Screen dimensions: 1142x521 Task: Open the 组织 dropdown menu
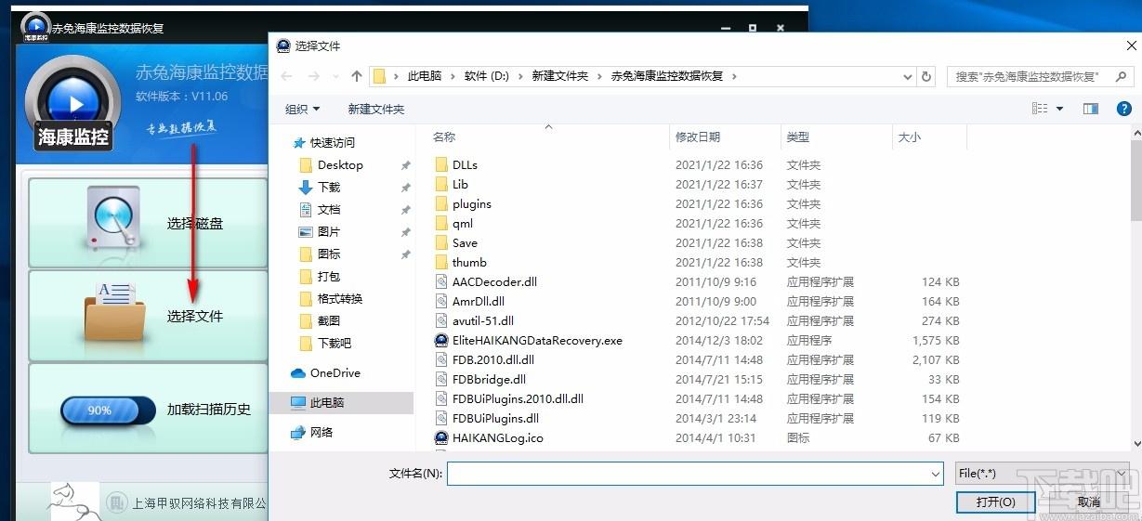(302, 109)
